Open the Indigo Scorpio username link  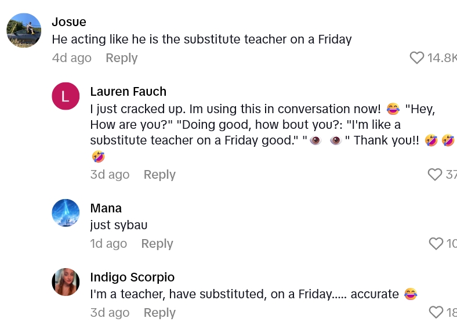[x=132, y=277]
